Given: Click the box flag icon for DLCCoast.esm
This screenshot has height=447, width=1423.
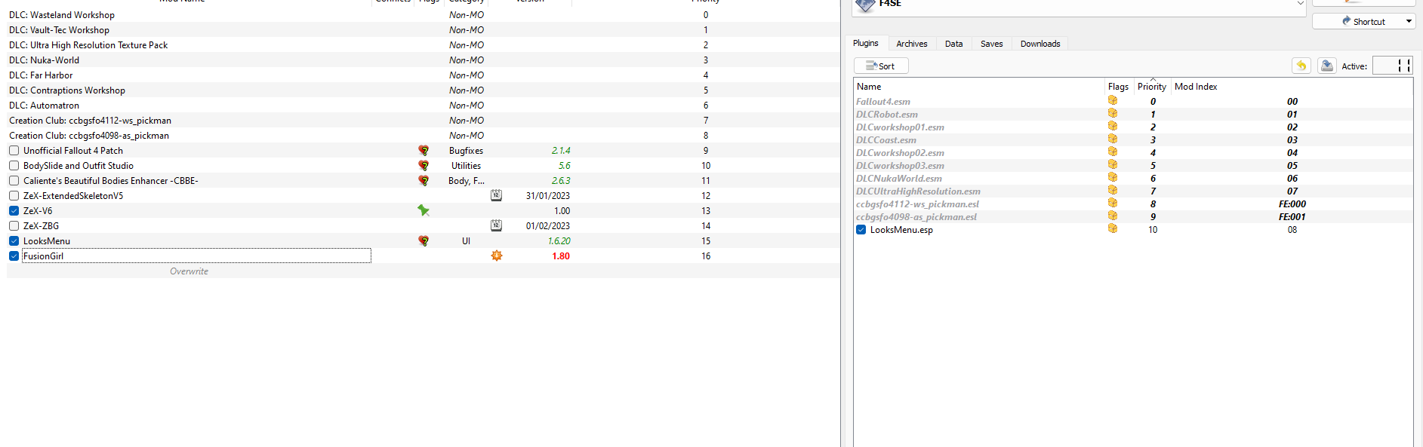Looking at the screenshot, I should pyautogui.click(x=1113, y=139).
